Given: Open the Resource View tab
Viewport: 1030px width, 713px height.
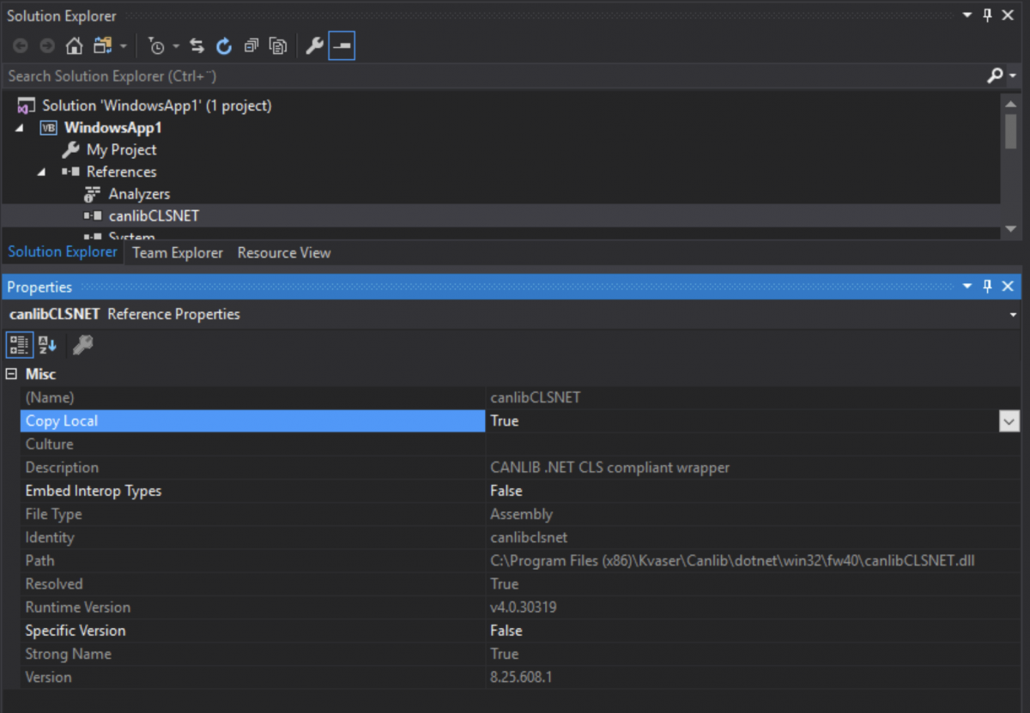Looking at the screenshot, I should [x=283, y=252].
